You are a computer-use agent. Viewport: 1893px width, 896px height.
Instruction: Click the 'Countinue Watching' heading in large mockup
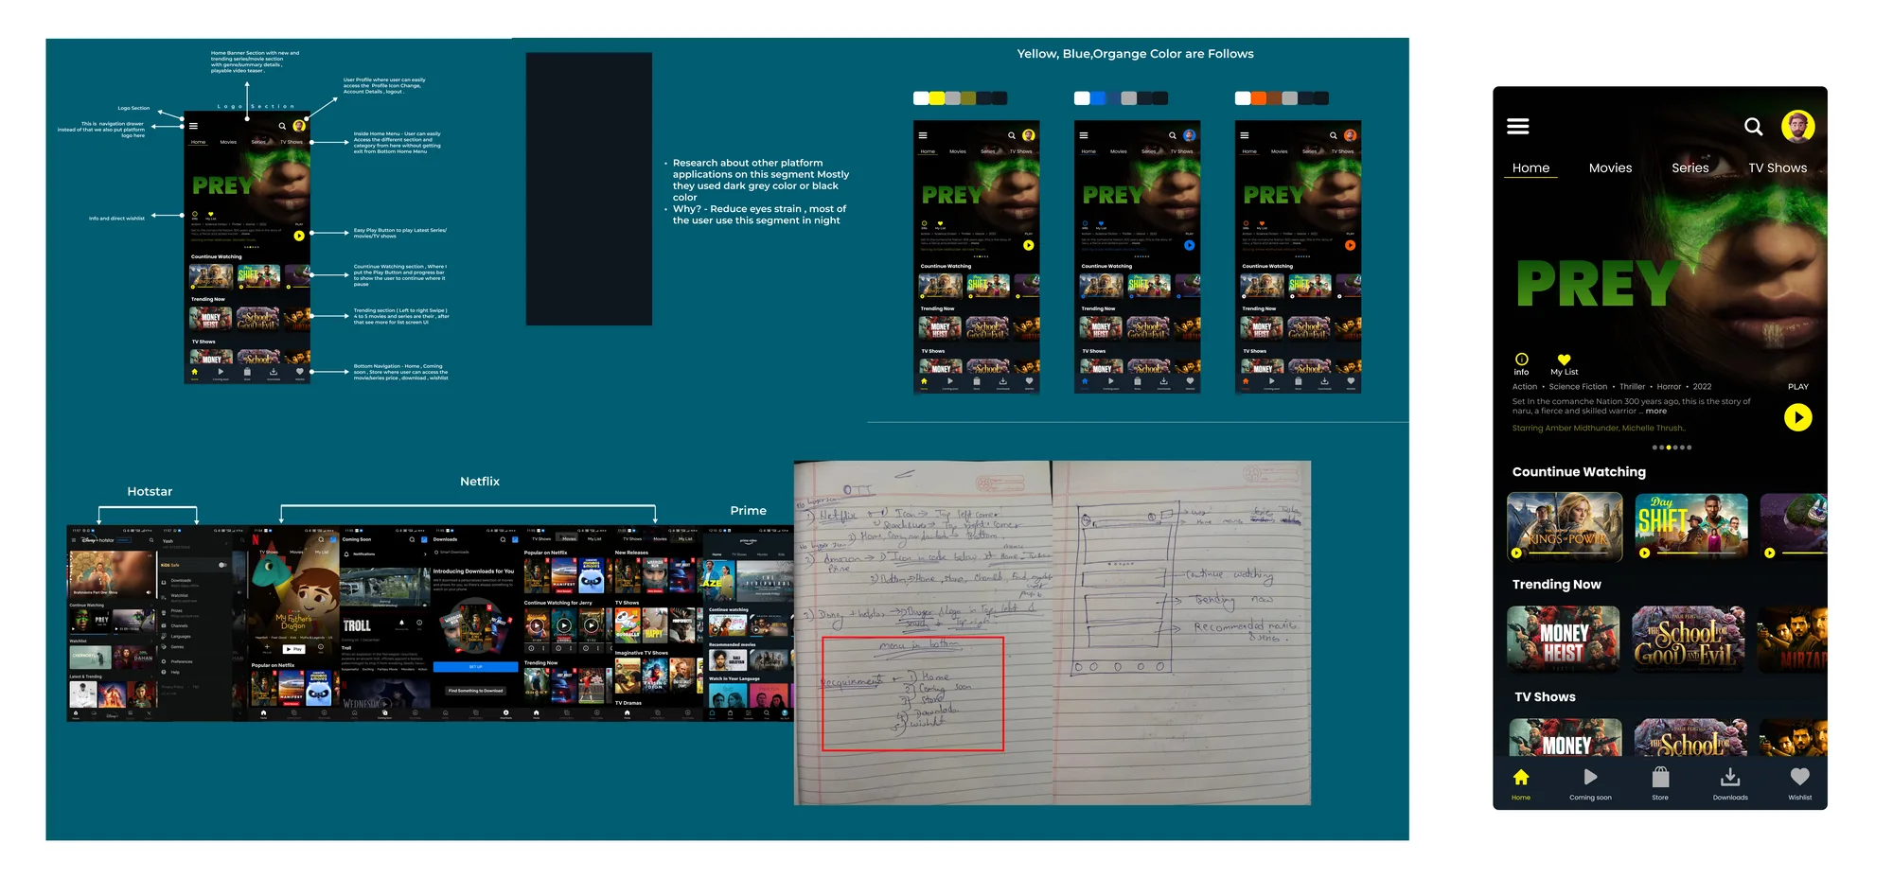click(x=1579, y=471)
